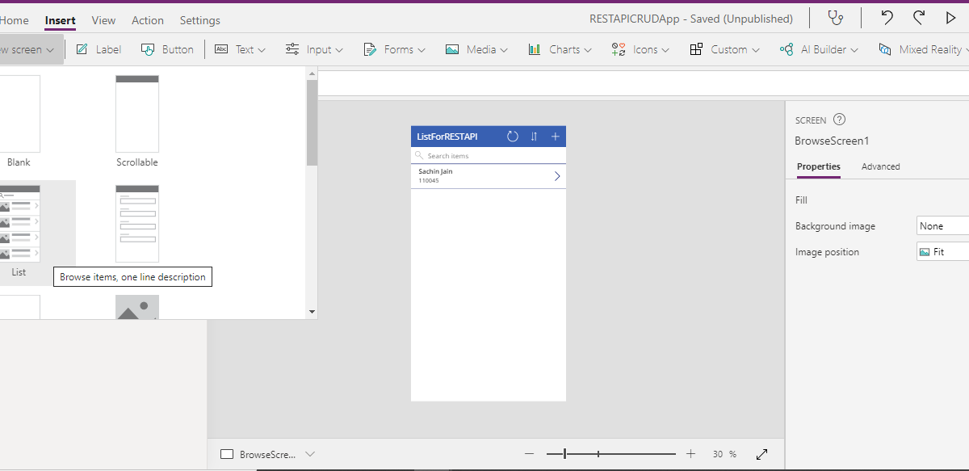Add a new item via the plus icon
The image size is (969, 471).
click(555, 136)
